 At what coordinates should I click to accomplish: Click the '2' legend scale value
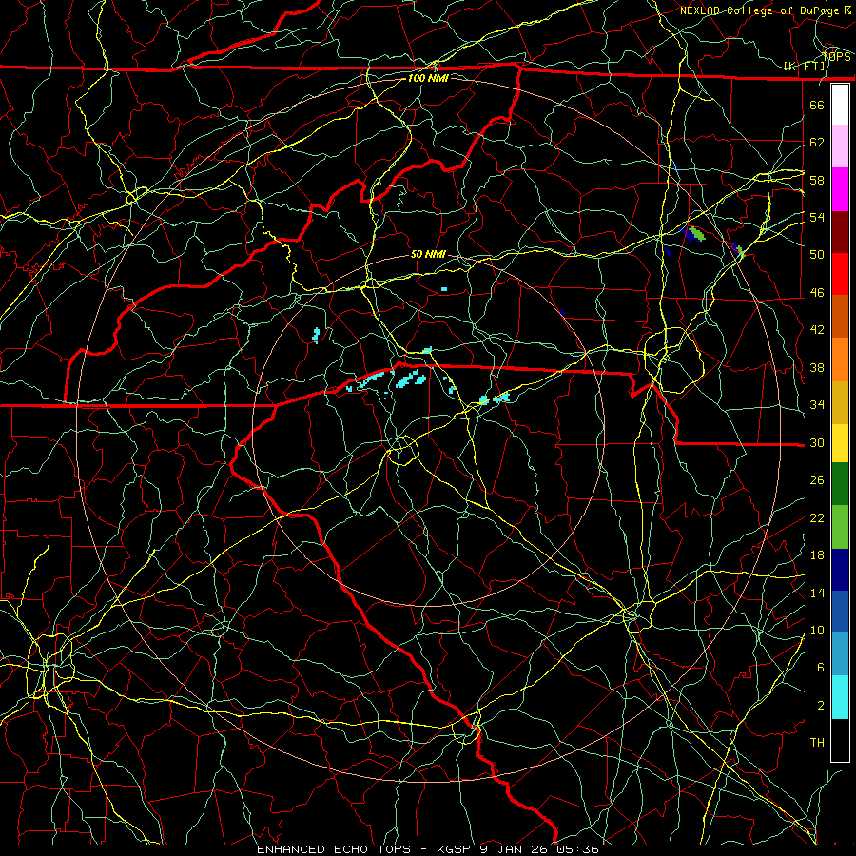coord(821,706)
